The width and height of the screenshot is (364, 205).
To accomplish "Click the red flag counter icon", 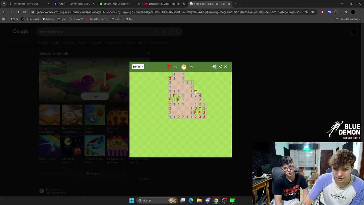I will coord(169,67).
